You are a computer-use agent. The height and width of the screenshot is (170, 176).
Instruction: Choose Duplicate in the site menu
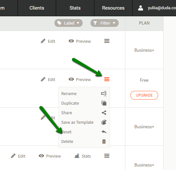click(70, 103)
